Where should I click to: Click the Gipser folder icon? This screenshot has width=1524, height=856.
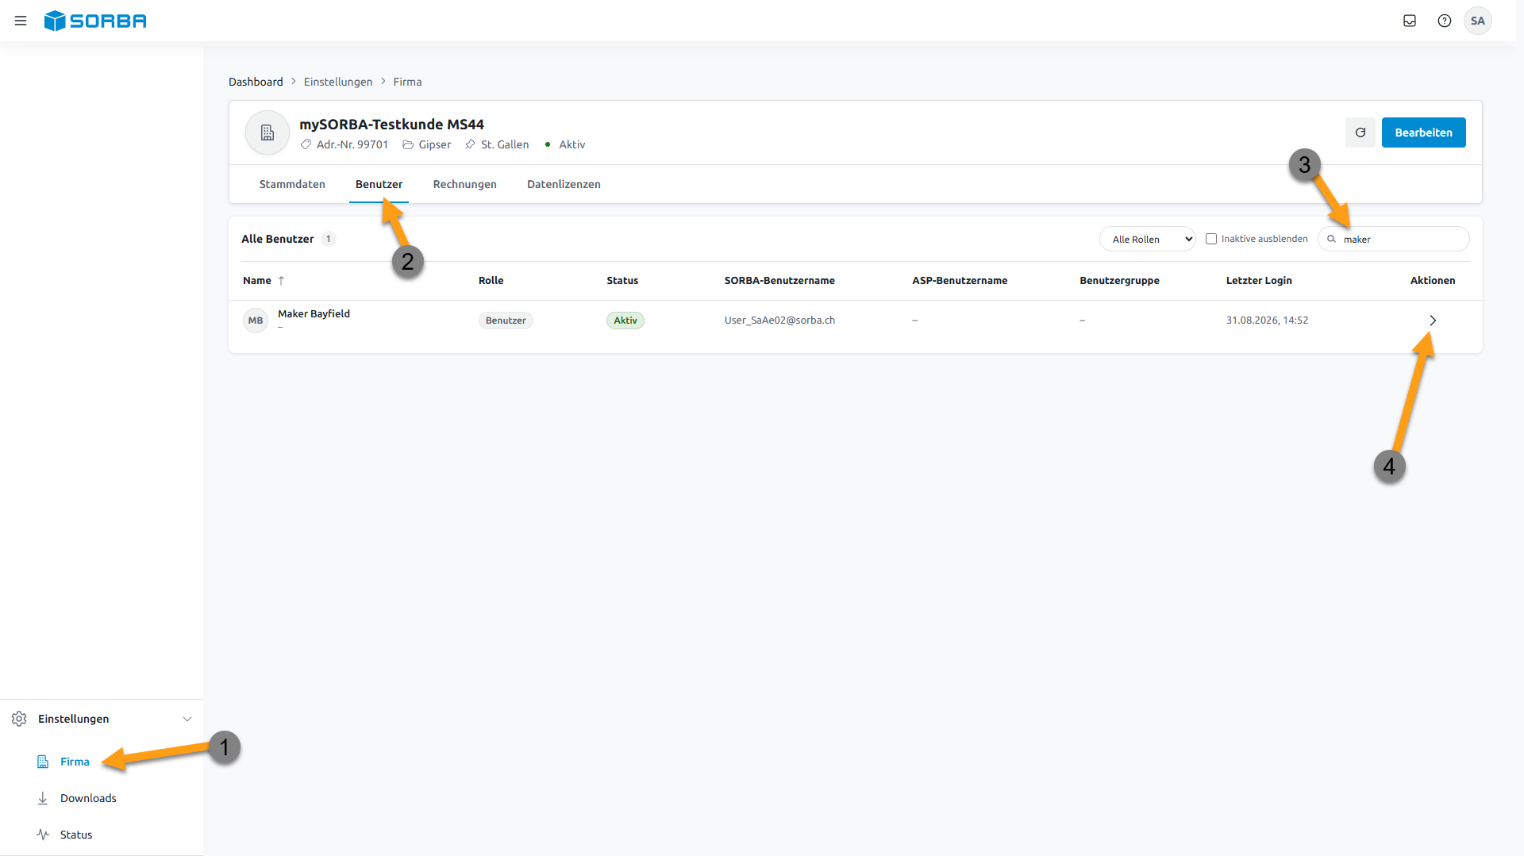pos(408,144)
